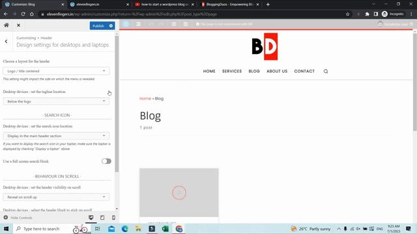Screen dimensions: 417x234
Task: Switch to tablet preview device
Action: click(x=102, y=218)
